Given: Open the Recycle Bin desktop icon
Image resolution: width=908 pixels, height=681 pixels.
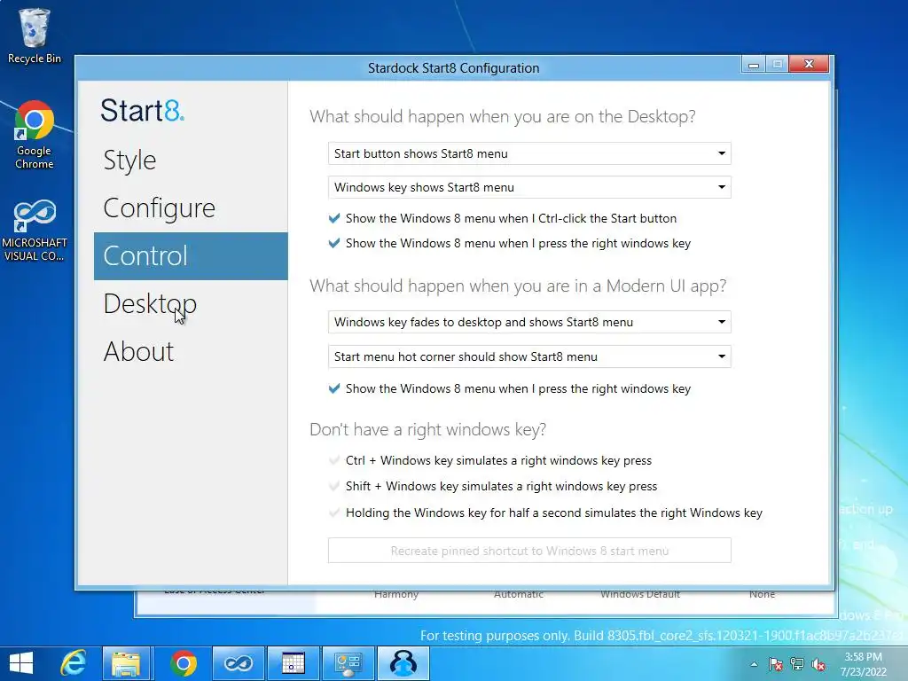Looking at the screenshot, I should pos(34,35).
